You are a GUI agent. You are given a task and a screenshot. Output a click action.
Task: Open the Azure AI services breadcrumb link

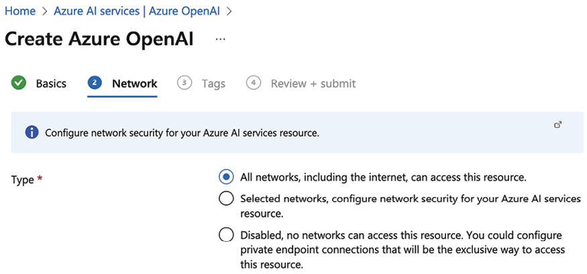point(138,11)
